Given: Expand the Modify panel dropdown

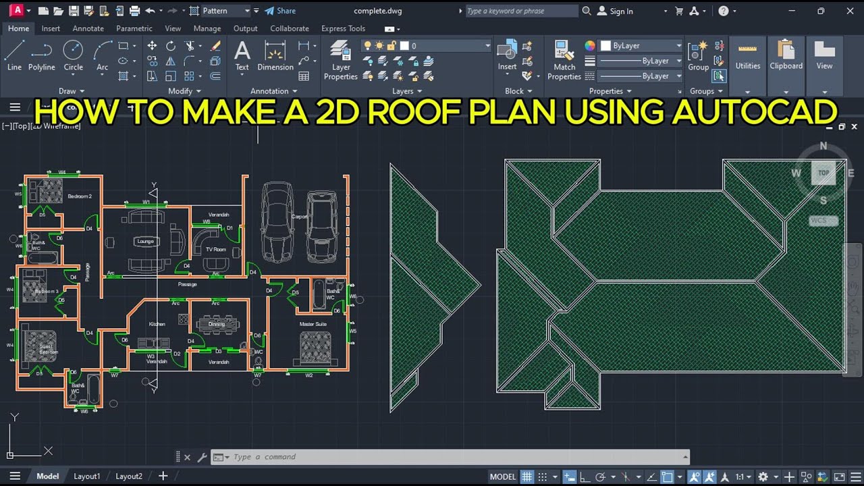Looking at the screenshot, I should (x=184, y=91).
